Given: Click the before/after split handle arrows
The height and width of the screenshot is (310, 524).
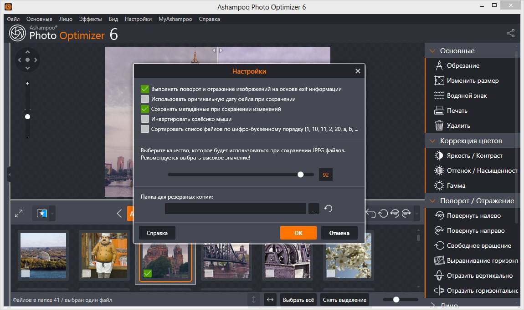Looking at the screenshot, I should pyautogui.click(x=217, y=50).
